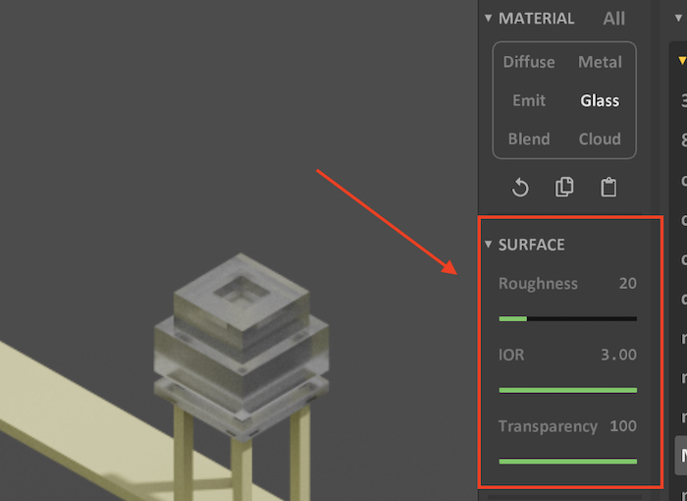Collapse the adjacent panel's top triangle
The width and height of the screenshot is (687, 501).
click(x=679, y=19)
